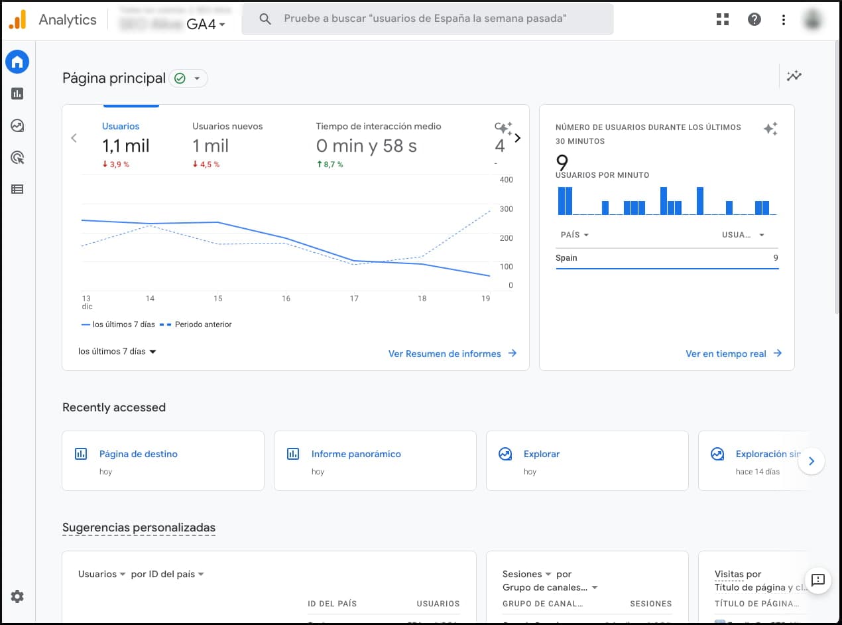Image resolution: width=842 pixels, height=625 pixels.
Task: Click the Exploración sin card icon
Action: pos(717,454)
